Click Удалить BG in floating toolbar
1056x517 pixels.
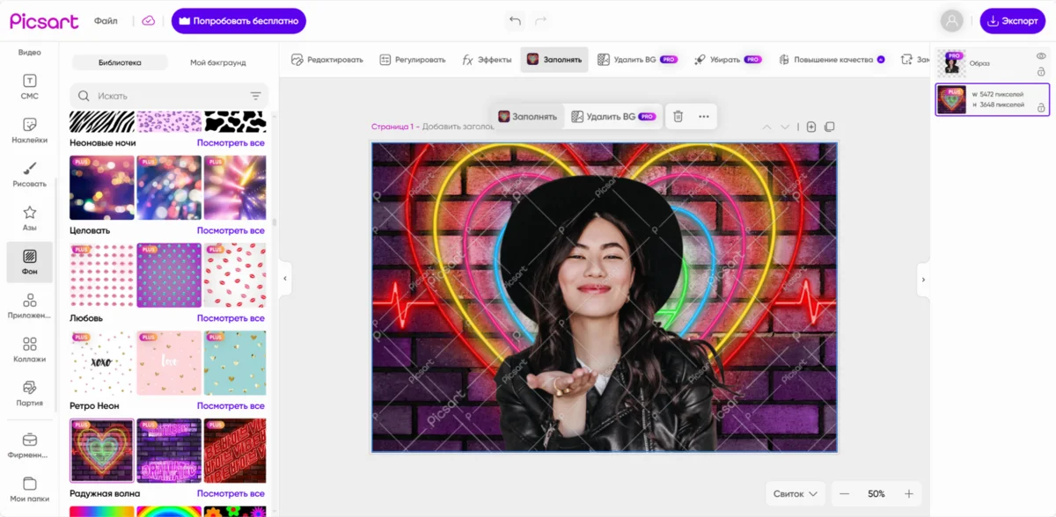pyautogui.click(x=613, y=116)
